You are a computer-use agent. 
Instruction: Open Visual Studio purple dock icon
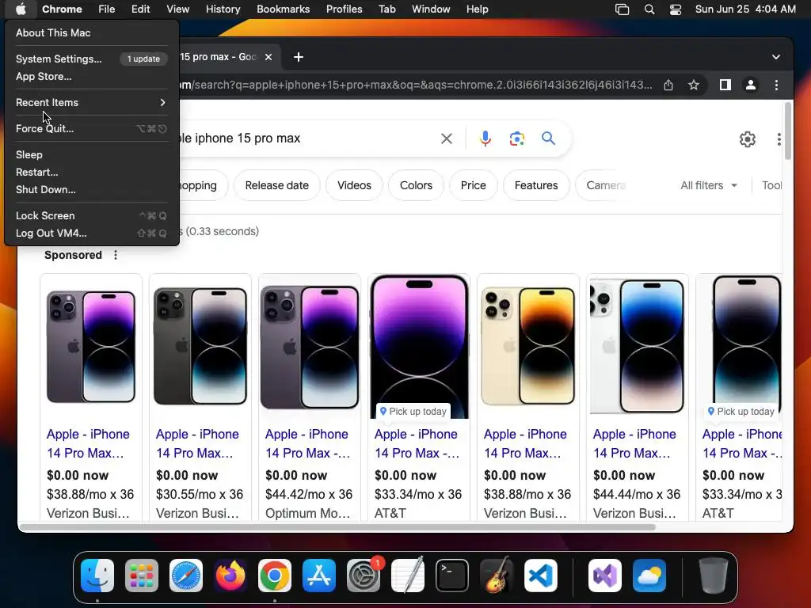click(x=604, y=576)
